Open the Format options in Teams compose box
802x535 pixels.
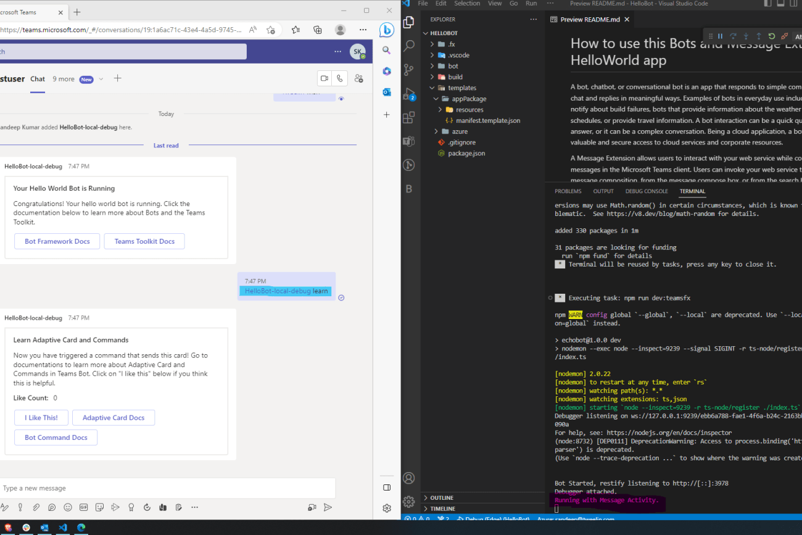click(x=4, y=507)
